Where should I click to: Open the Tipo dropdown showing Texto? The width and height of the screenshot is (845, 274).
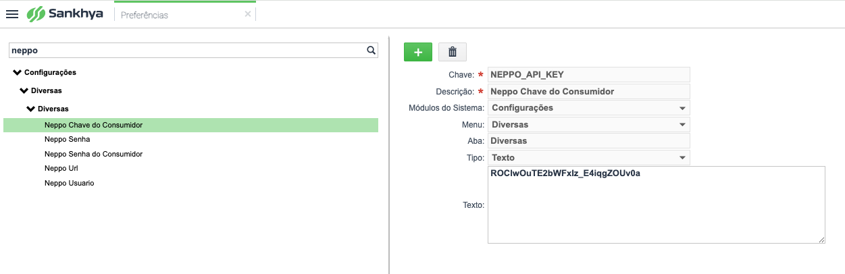tap(588, 157)
